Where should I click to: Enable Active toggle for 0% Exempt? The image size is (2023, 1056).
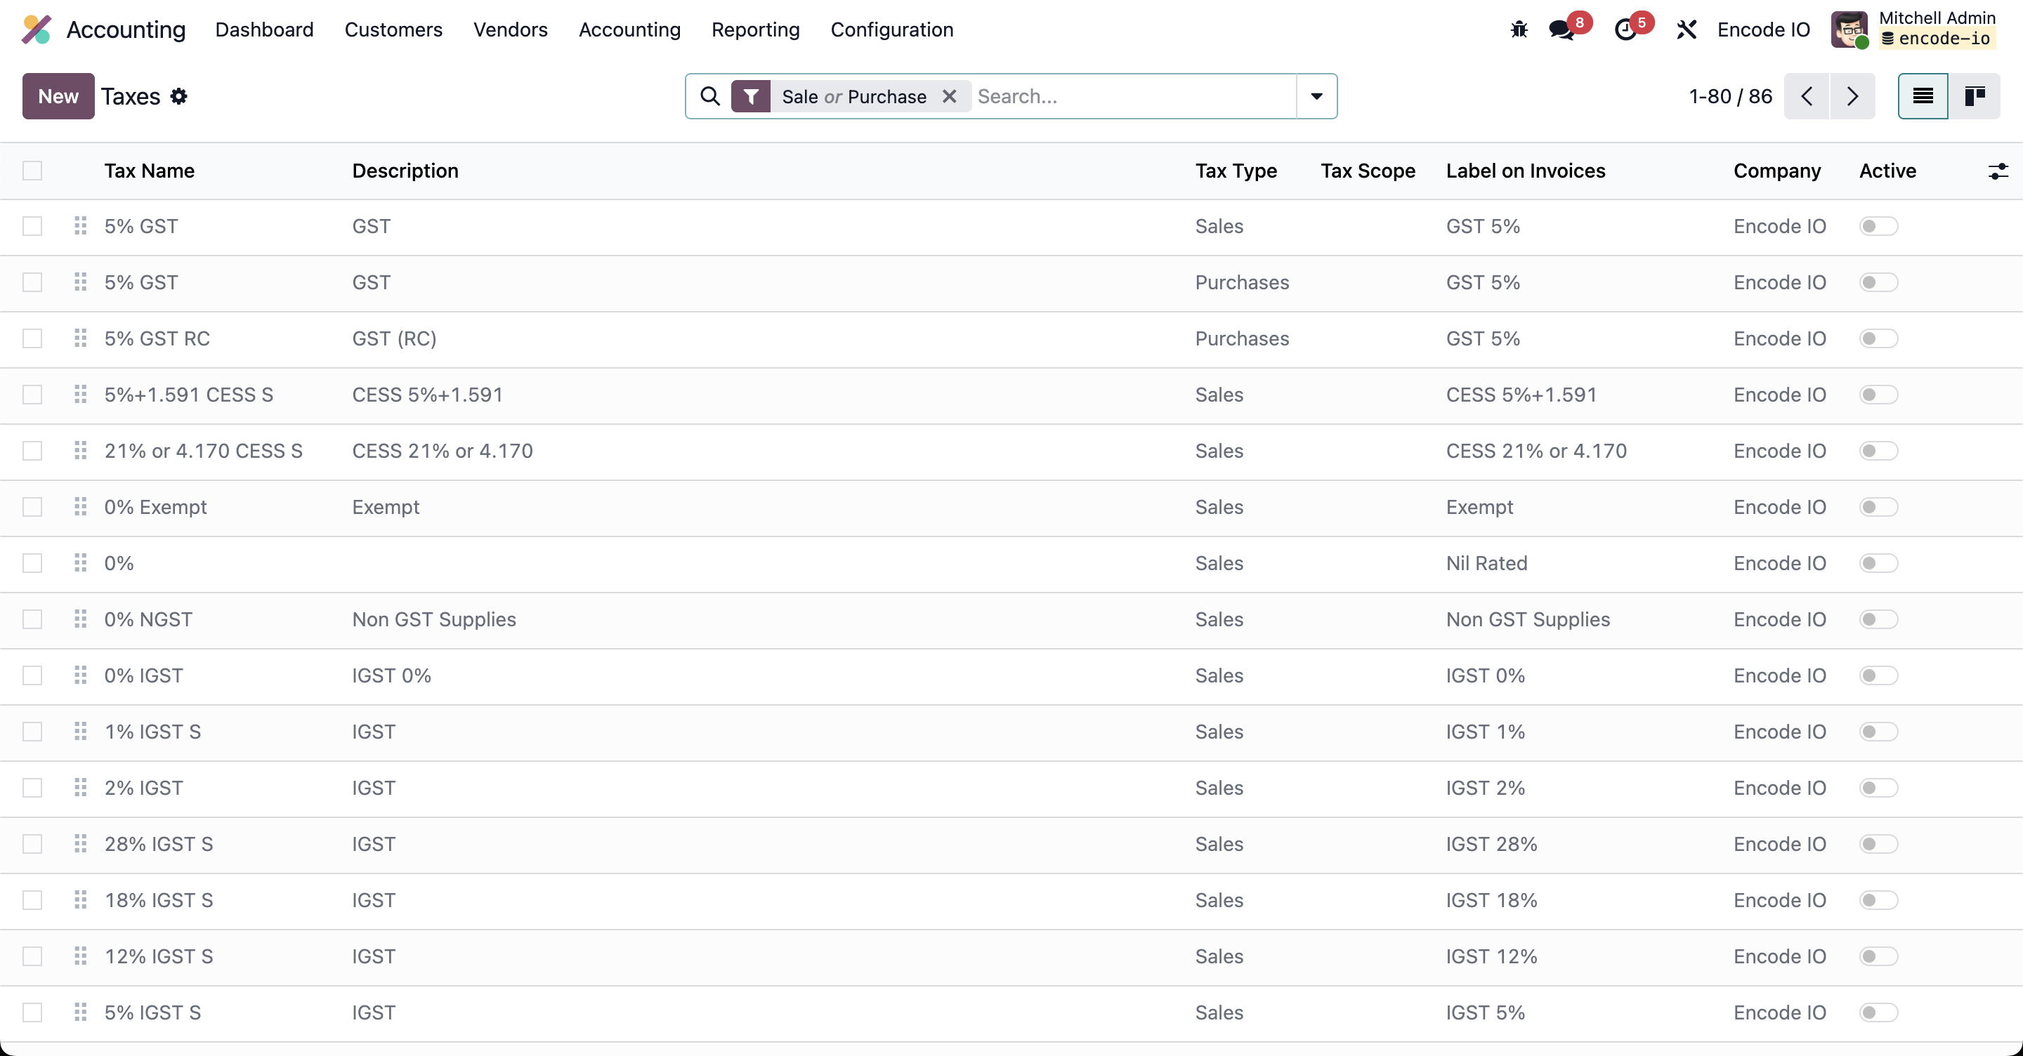tap(1878, 507)
